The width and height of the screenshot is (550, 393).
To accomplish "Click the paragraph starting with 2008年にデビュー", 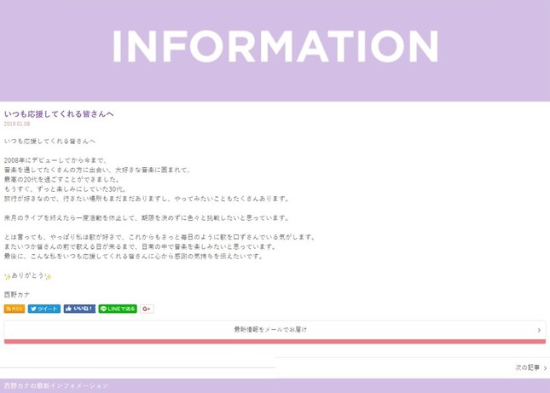I will point(55,160).
